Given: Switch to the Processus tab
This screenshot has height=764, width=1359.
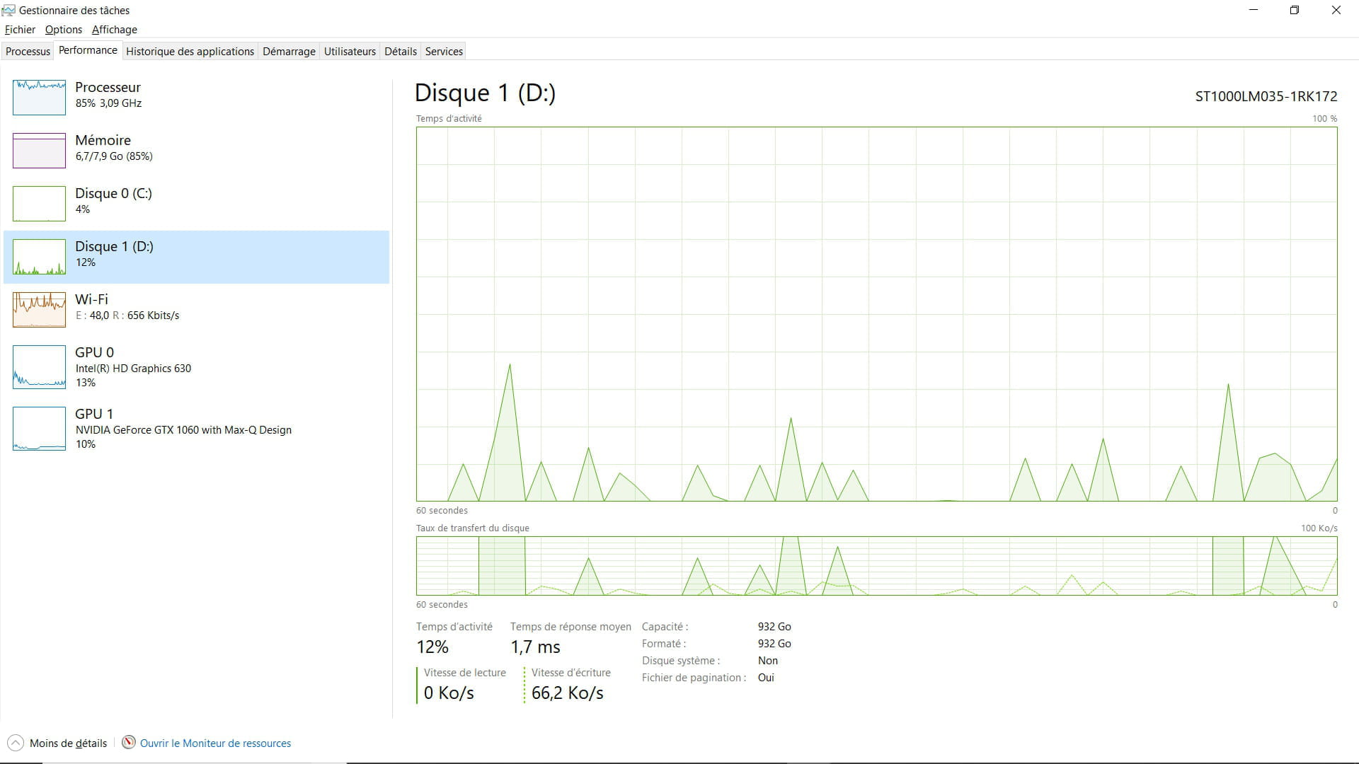Looking at the screenshot, I should coord(28,52).
